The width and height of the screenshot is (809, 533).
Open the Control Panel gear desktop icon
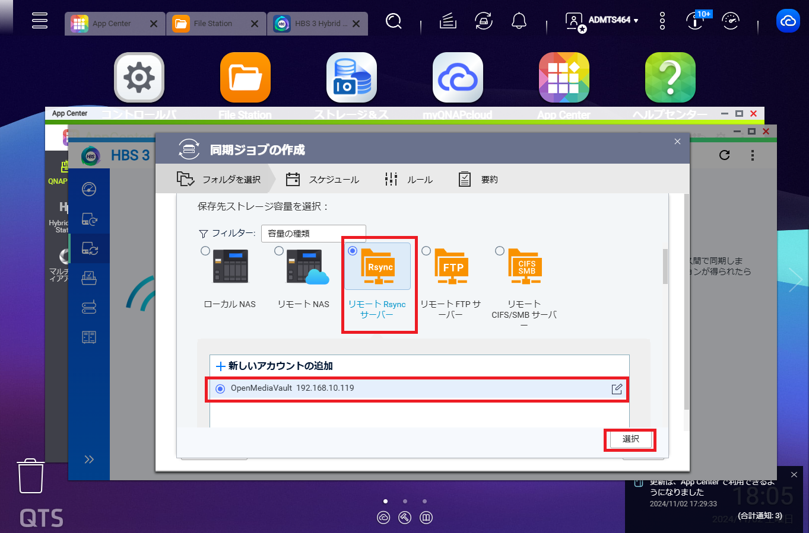[139, 77]
